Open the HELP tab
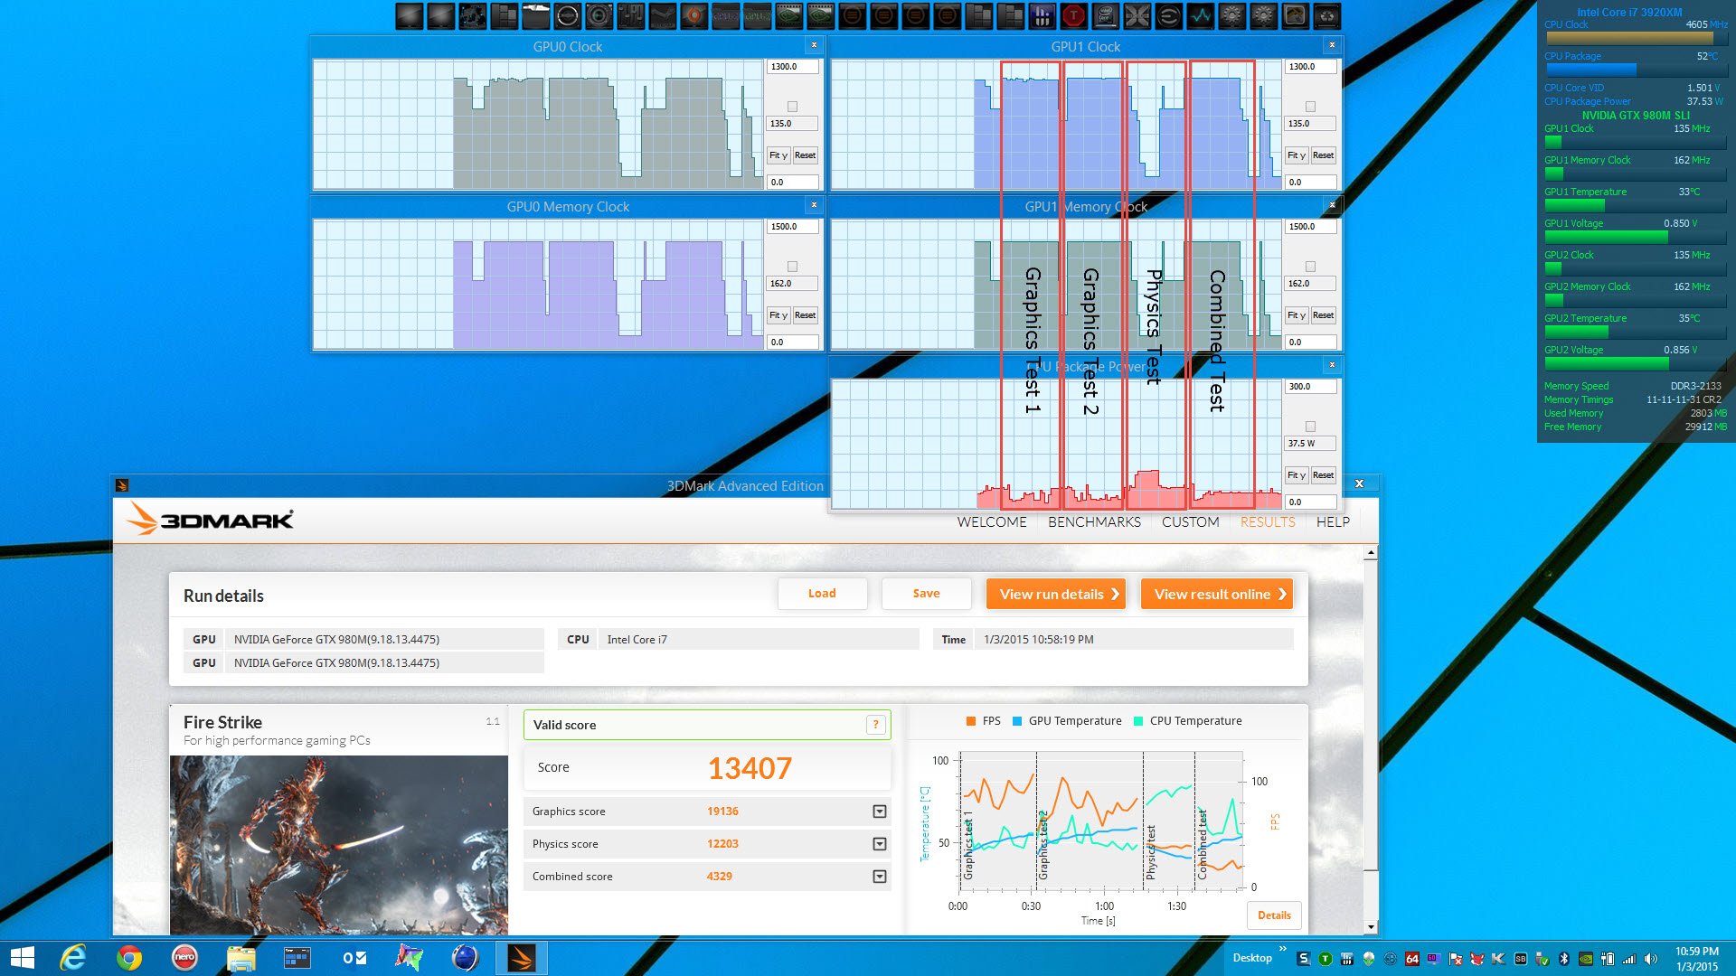Image resolution: width=1736 pixels, height=976 pixels. point(1333,522)
